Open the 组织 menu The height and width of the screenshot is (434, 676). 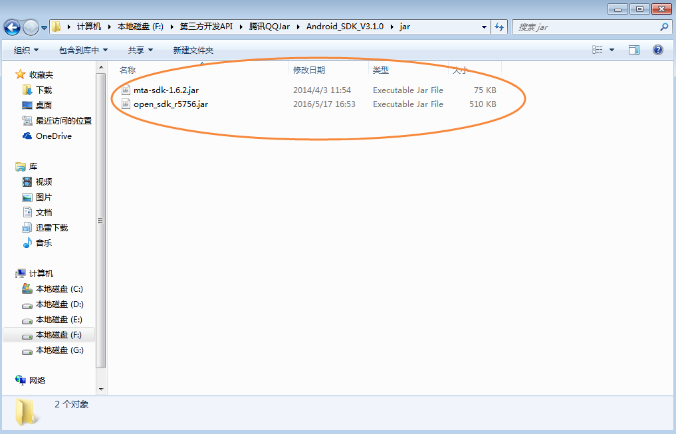coord(27,50)
